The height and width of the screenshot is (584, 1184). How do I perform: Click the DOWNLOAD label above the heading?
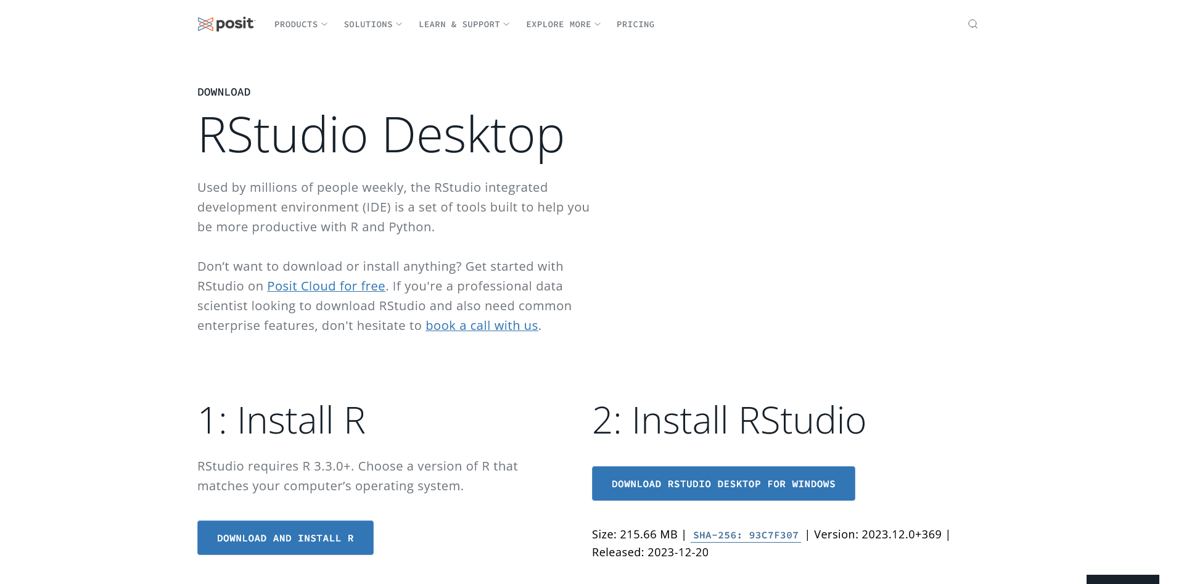(x=224, y=92)
